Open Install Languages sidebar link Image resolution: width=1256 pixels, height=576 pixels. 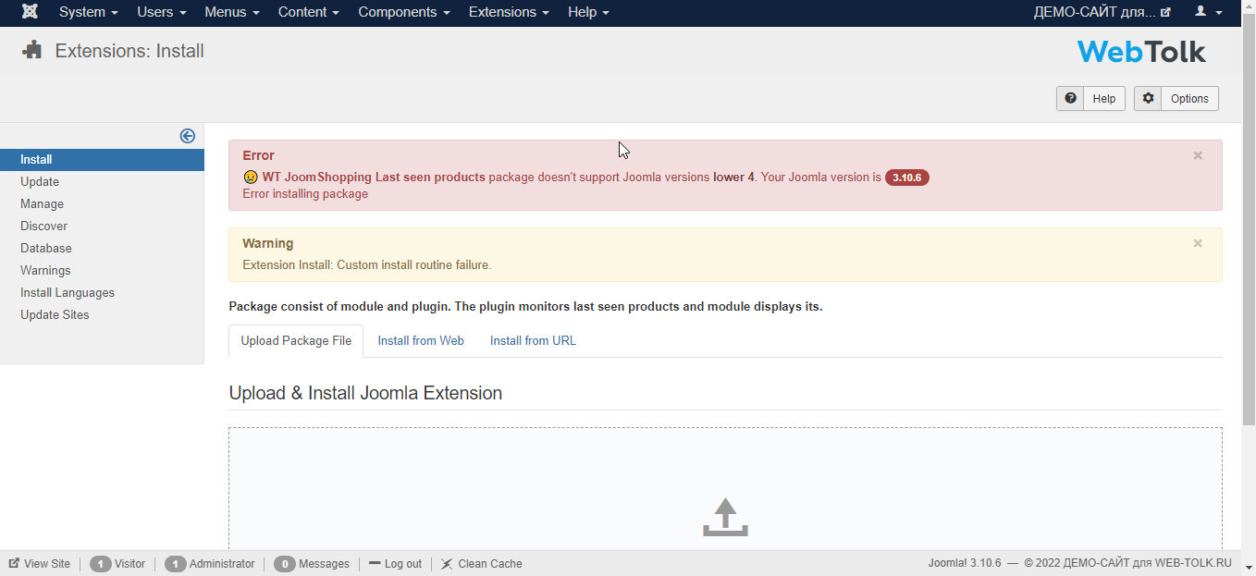[68, 293]
